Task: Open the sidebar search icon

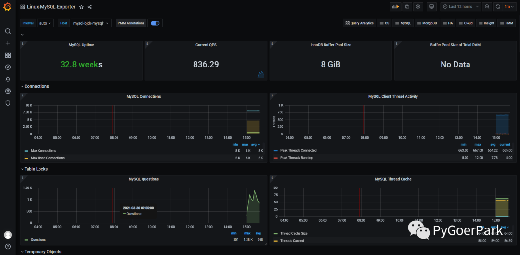Action: tap(8, 31)
